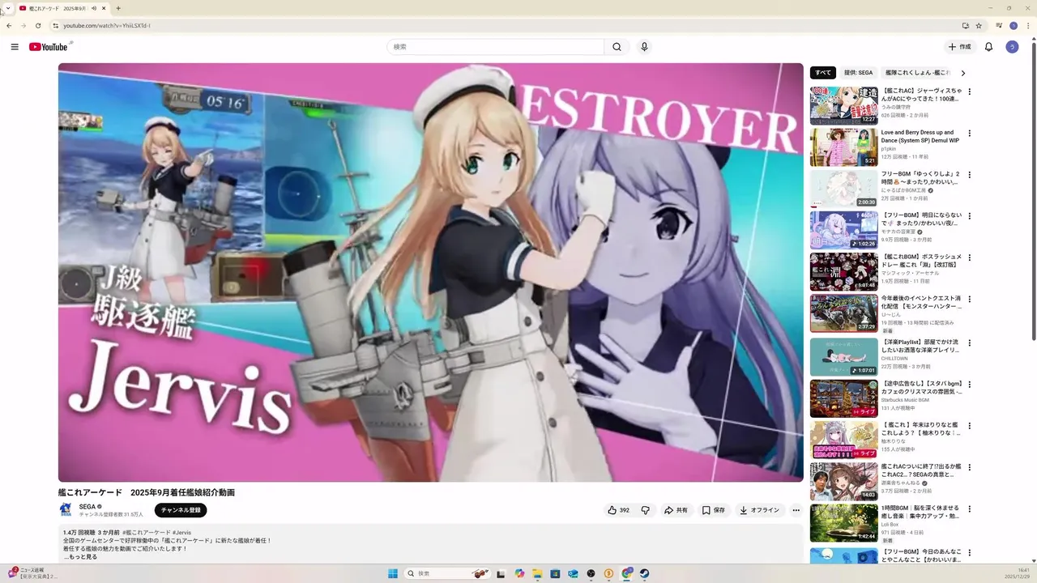
Task: Open the browser profile avatar
Action: pyautogui.click(x=1014, y=25)
